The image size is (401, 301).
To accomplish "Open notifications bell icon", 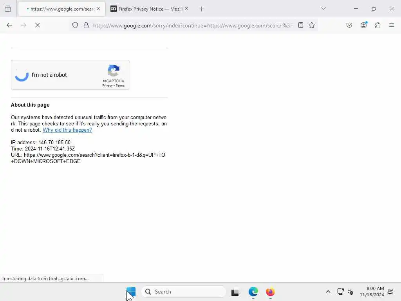I will click(x=390, y=292).
